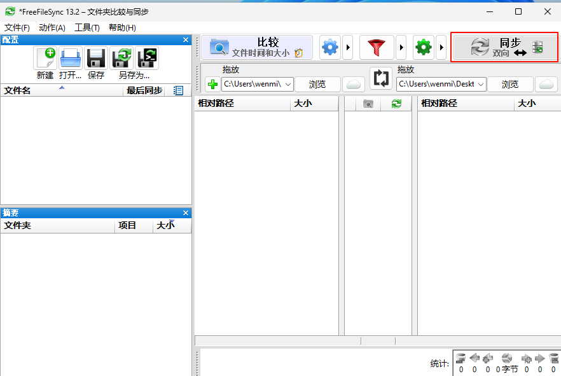Click middle grid sync action icon header
The image size is (561, 376).
(396, 104)
